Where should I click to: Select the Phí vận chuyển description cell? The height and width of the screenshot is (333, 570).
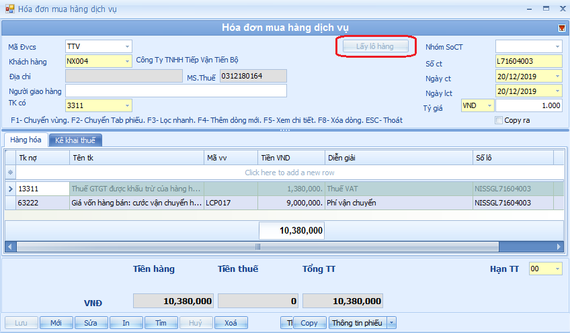[399, 203]
